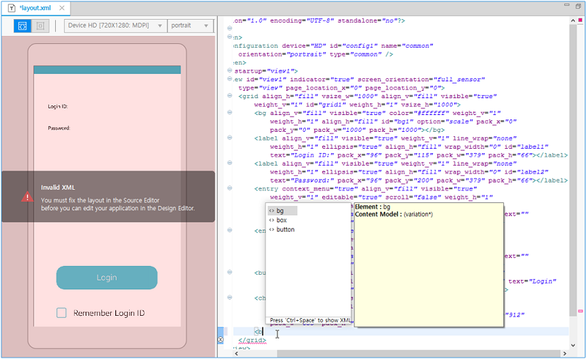Toggle the Remember Login ID checkbox

tap(62, 313)
